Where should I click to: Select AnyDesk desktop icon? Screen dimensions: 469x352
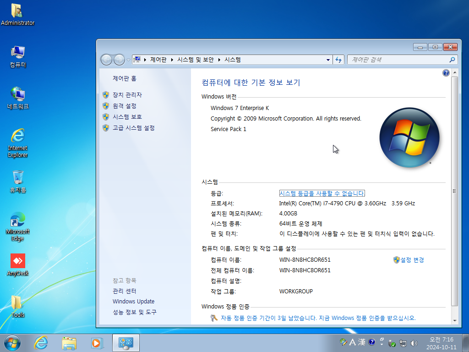pyautogui.click(x=18, y=264)
